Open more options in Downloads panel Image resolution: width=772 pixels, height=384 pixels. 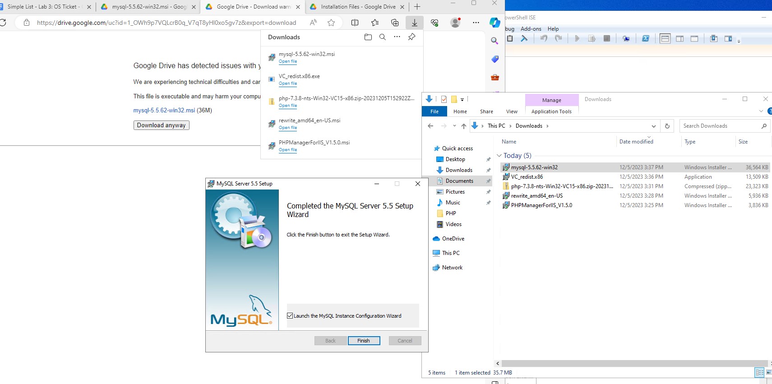click(397, 37)
